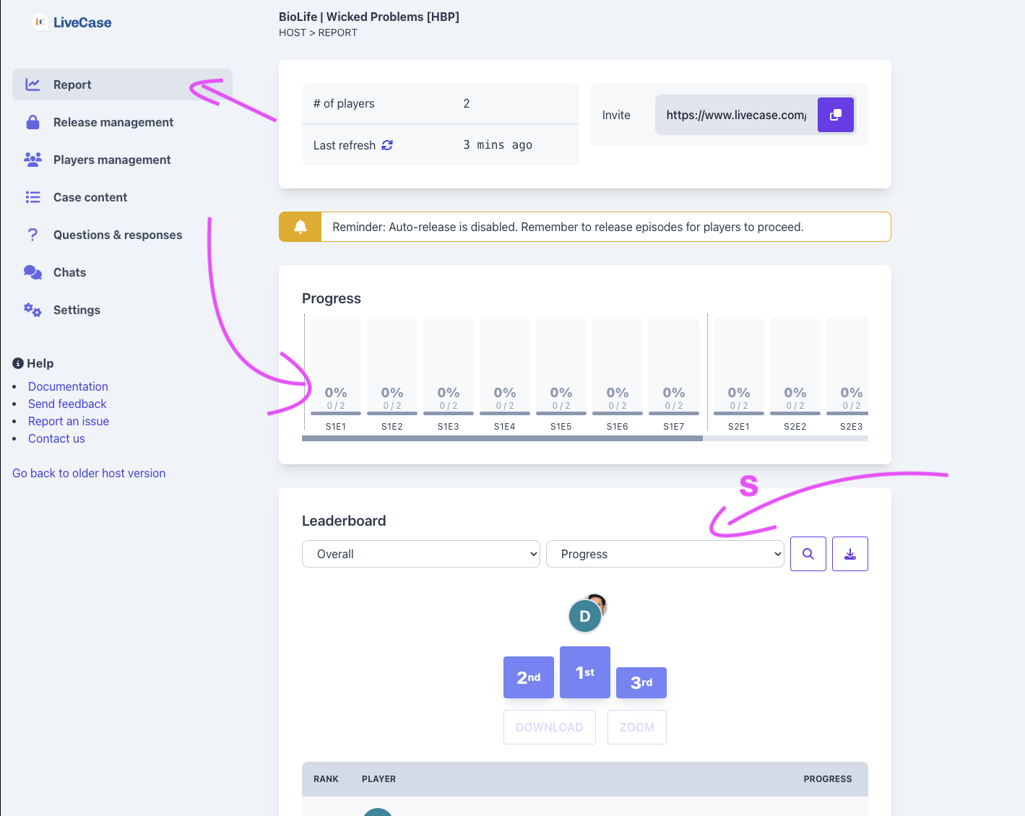
Task: Click the Chats speech bubbles icon
Action: (33, 272)
